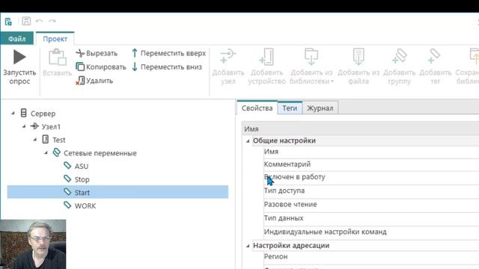This screenshot has height=269, width=479.
Task: Click the Переместить вверх arrow icon
Action: coord(135,53)
